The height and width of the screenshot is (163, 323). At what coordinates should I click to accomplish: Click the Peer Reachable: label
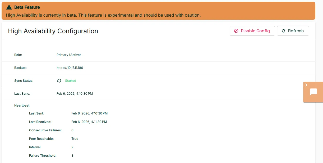coord(41,139)
